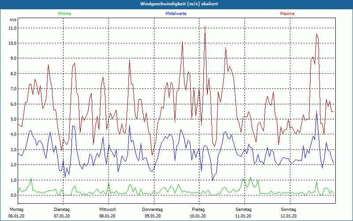Click the m/s unit label
Screen dimensions: 353x221
[13, 20]
